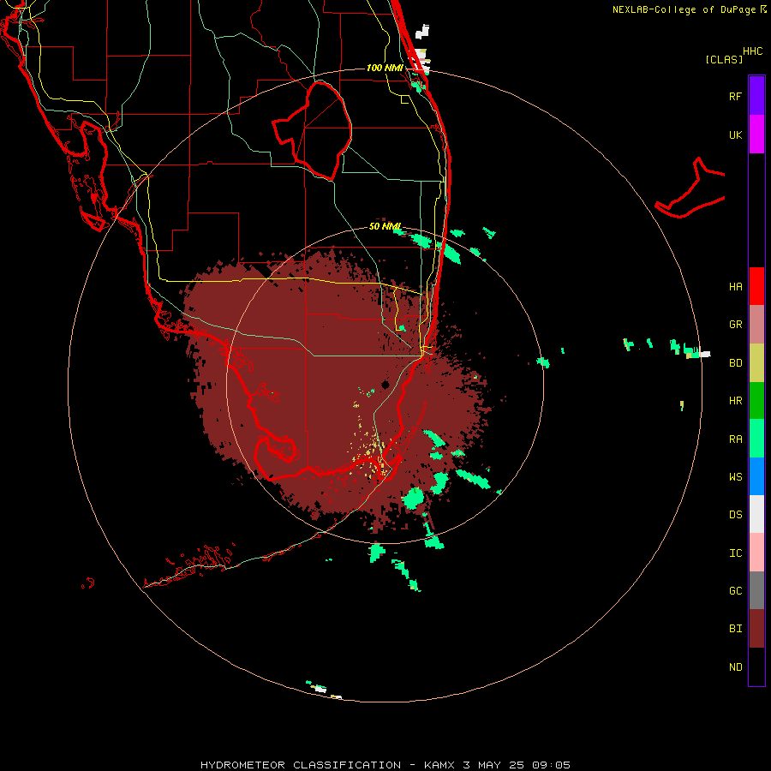Pick the RA bright green legend swatch
This screenshot has width=771, height=771.
(x=756, y=439)
